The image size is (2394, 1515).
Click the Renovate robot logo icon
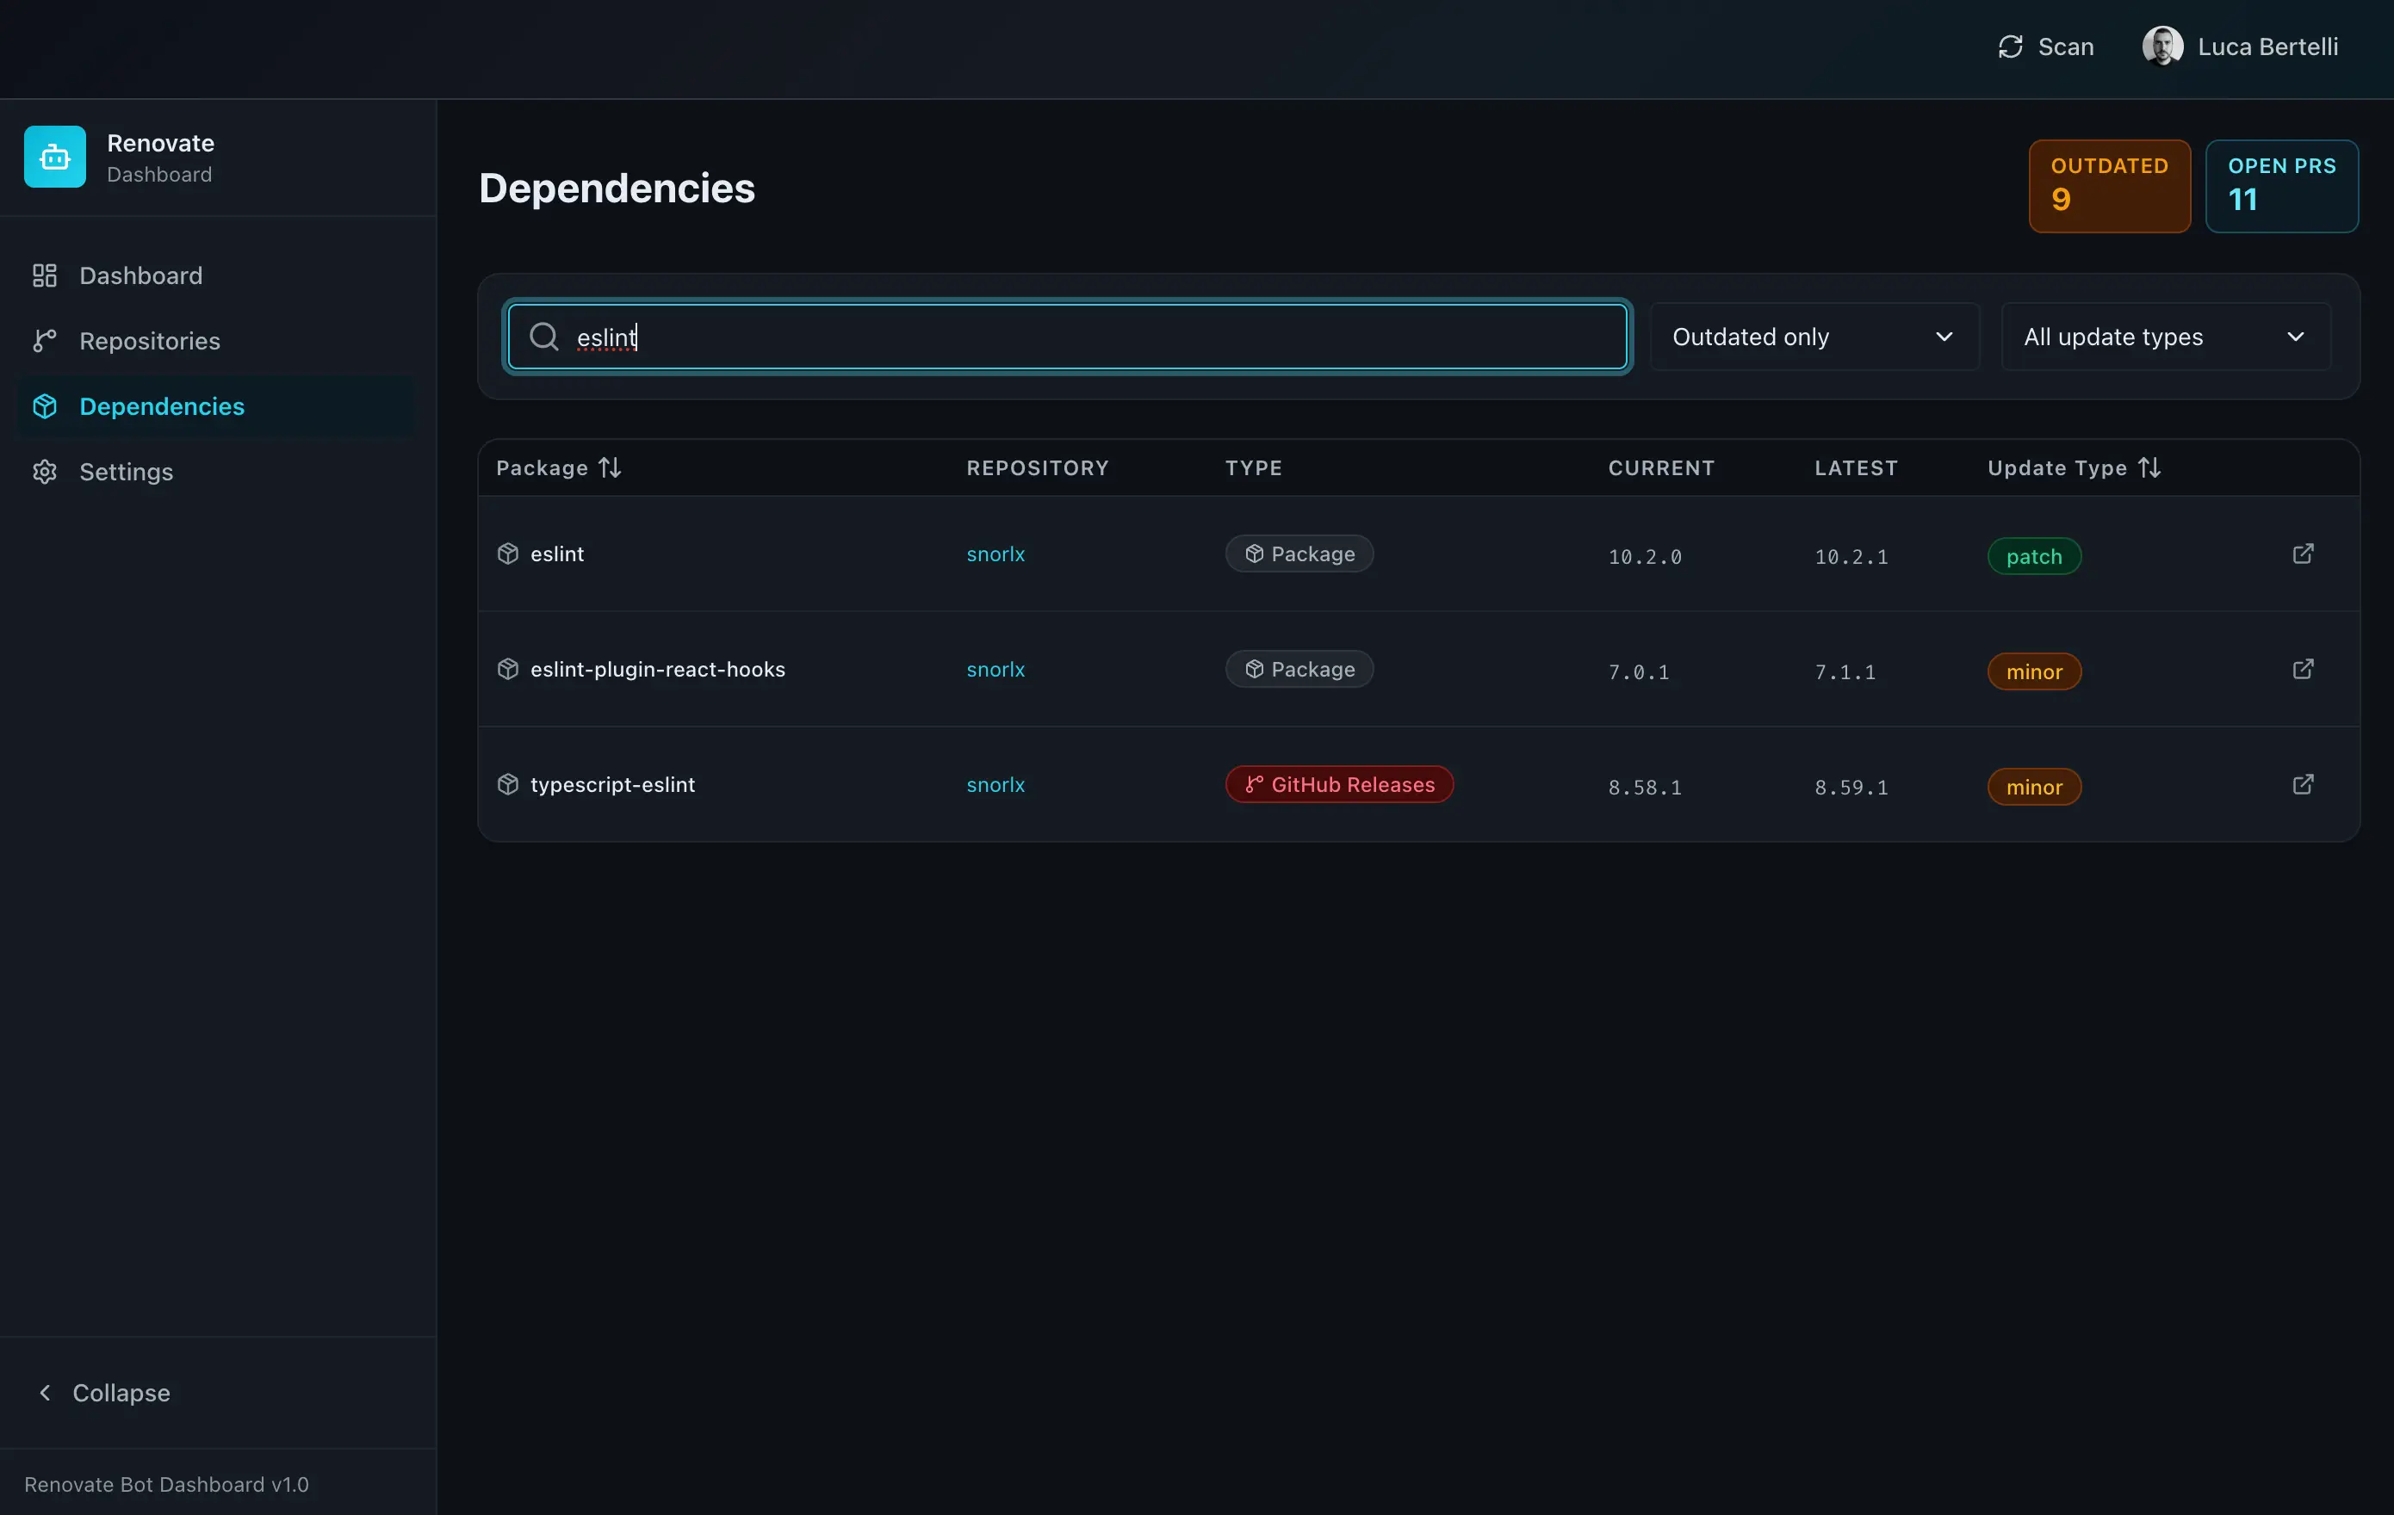(54, 157)
